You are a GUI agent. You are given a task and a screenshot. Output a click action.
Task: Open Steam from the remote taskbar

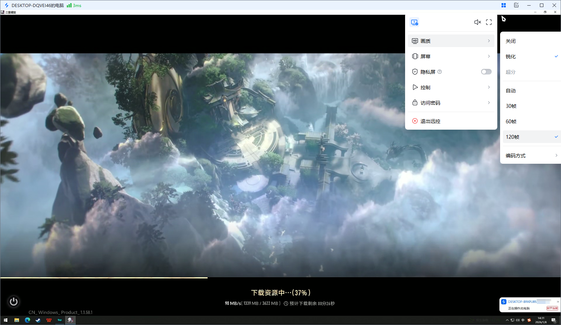point(38,320)
